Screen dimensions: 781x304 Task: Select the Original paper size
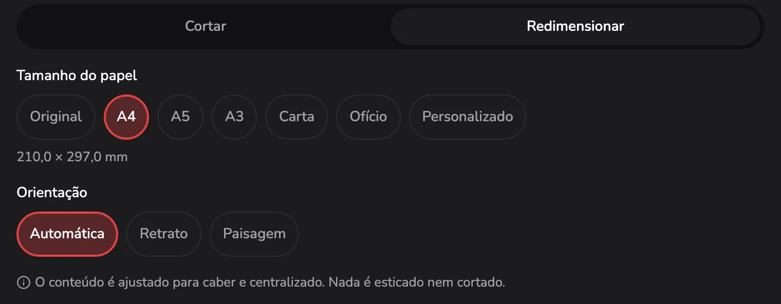[56, 117]
